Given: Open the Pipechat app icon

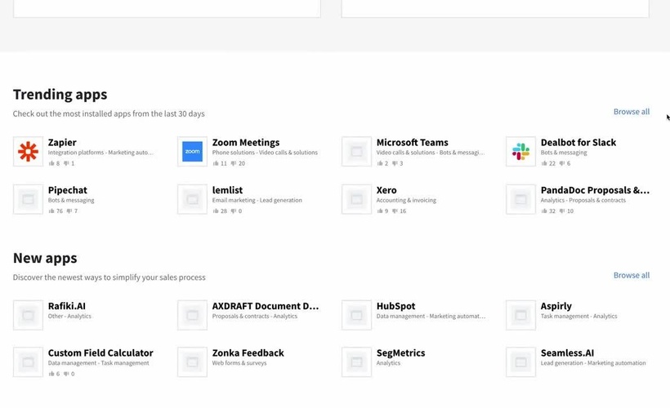Looking at the screenshot, I should coord(28,199).
